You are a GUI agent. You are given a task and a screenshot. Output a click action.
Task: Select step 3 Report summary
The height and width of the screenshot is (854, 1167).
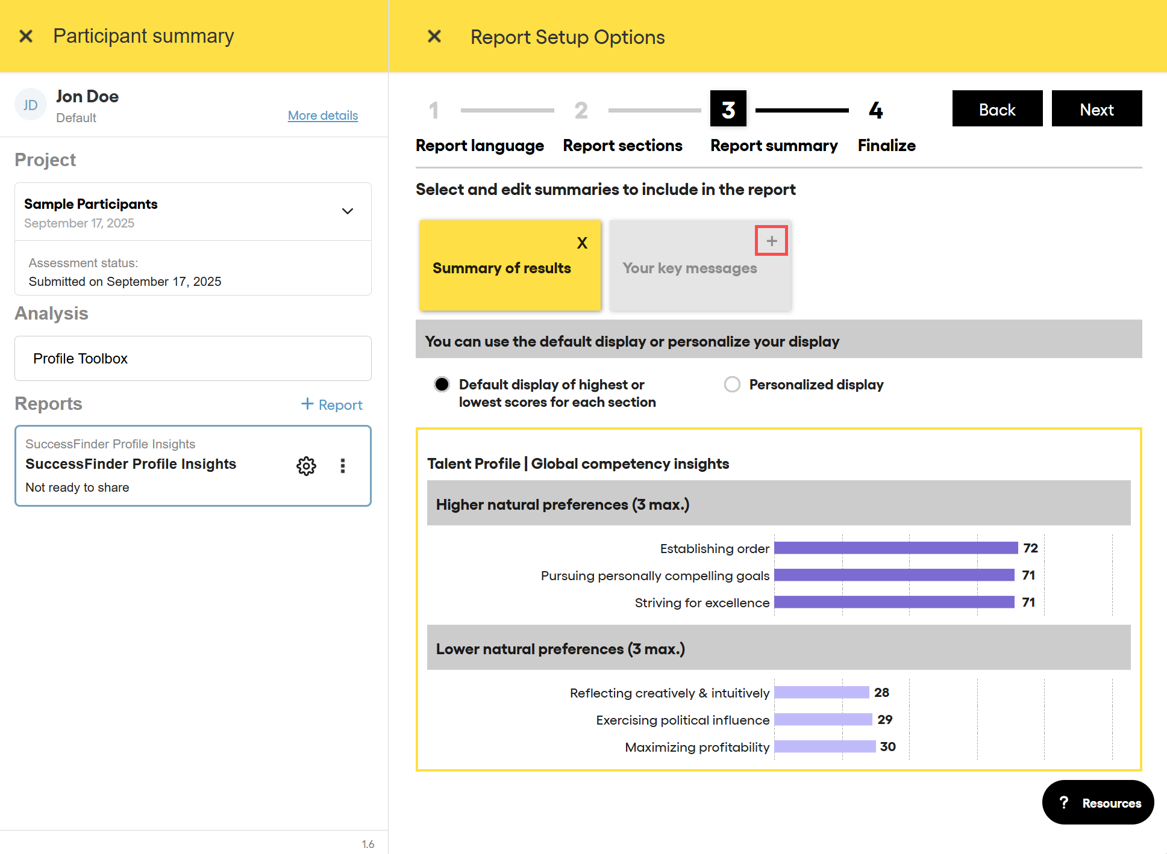click(x=728, y=109)
